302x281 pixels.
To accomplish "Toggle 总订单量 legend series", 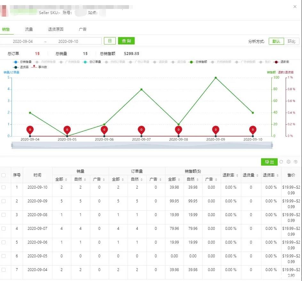I will point(92,62).
